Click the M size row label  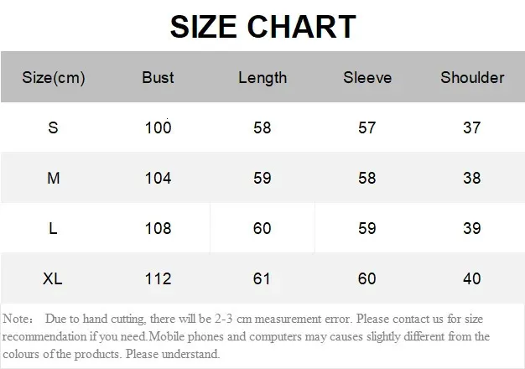click(x=54, y=178)
